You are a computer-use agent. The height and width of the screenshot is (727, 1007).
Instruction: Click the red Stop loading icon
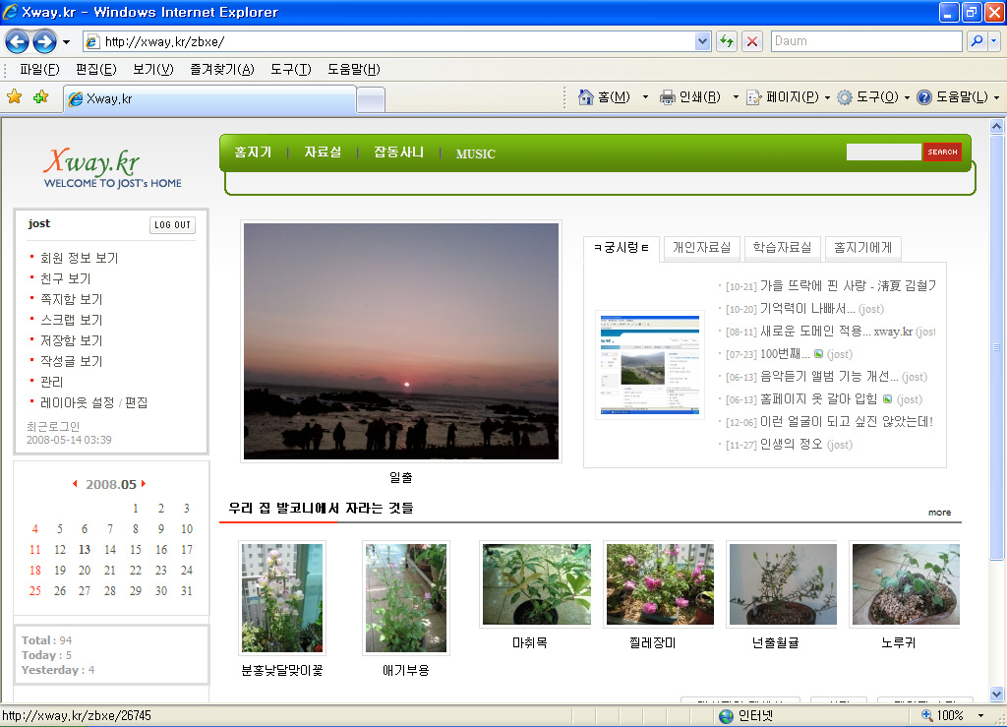752,41
